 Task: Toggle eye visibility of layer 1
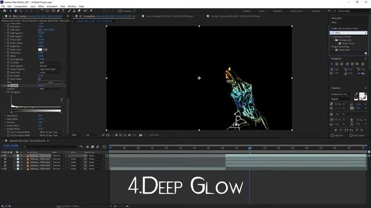(x=2, y=155)
